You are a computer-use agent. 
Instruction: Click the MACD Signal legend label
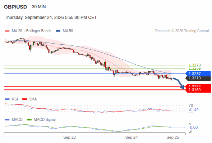45,120
